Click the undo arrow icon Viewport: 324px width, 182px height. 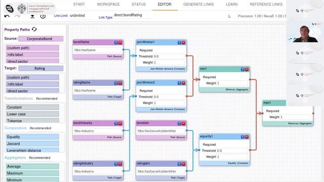coord(7,16)
